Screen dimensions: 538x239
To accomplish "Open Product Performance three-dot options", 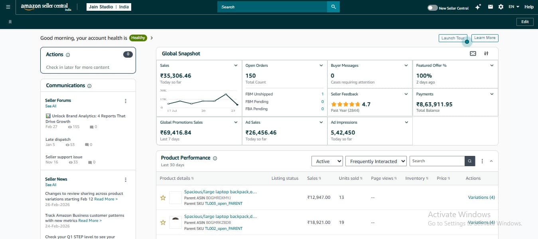I will click(482, 161).
